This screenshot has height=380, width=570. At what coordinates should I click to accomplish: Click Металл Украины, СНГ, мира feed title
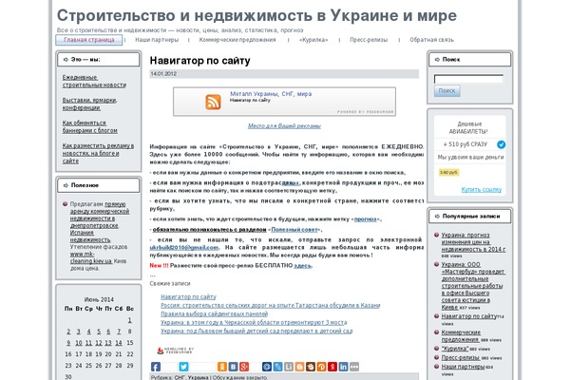[x=271, y=94]
